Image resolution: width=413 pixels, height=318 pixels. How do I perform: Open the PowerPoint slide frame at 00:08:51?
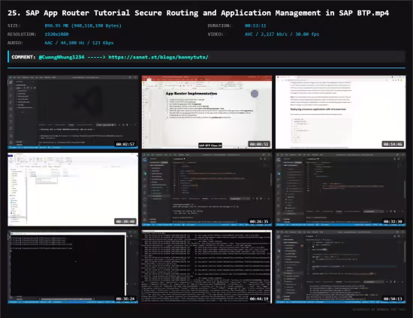(x=206, y=112)
